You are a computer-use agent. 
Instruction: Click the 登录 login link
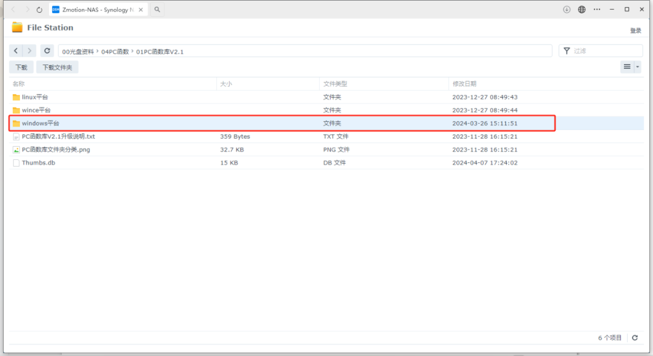[x=635, y=30]
